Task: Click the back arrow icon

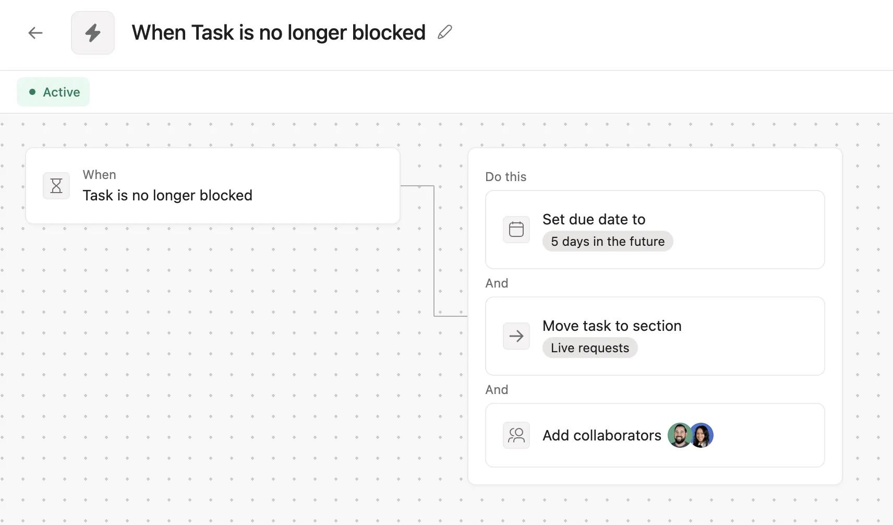Action: [35, 33]
